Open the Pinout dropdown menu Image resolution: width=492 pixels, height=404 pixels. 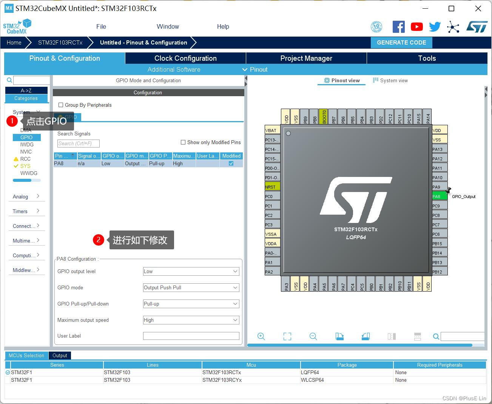coord(255,69)
